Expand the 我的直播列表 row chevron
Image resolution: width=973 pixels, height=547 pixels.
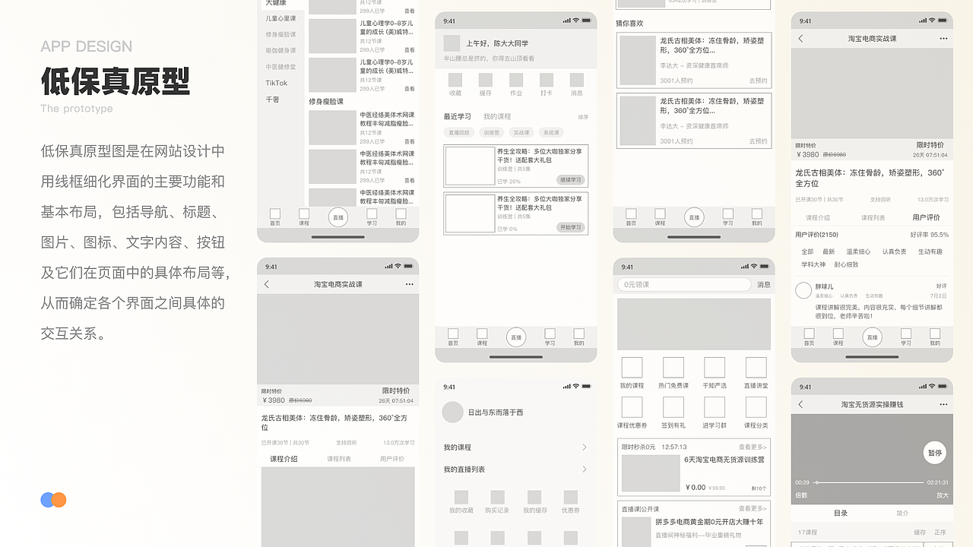coord(584,470)
